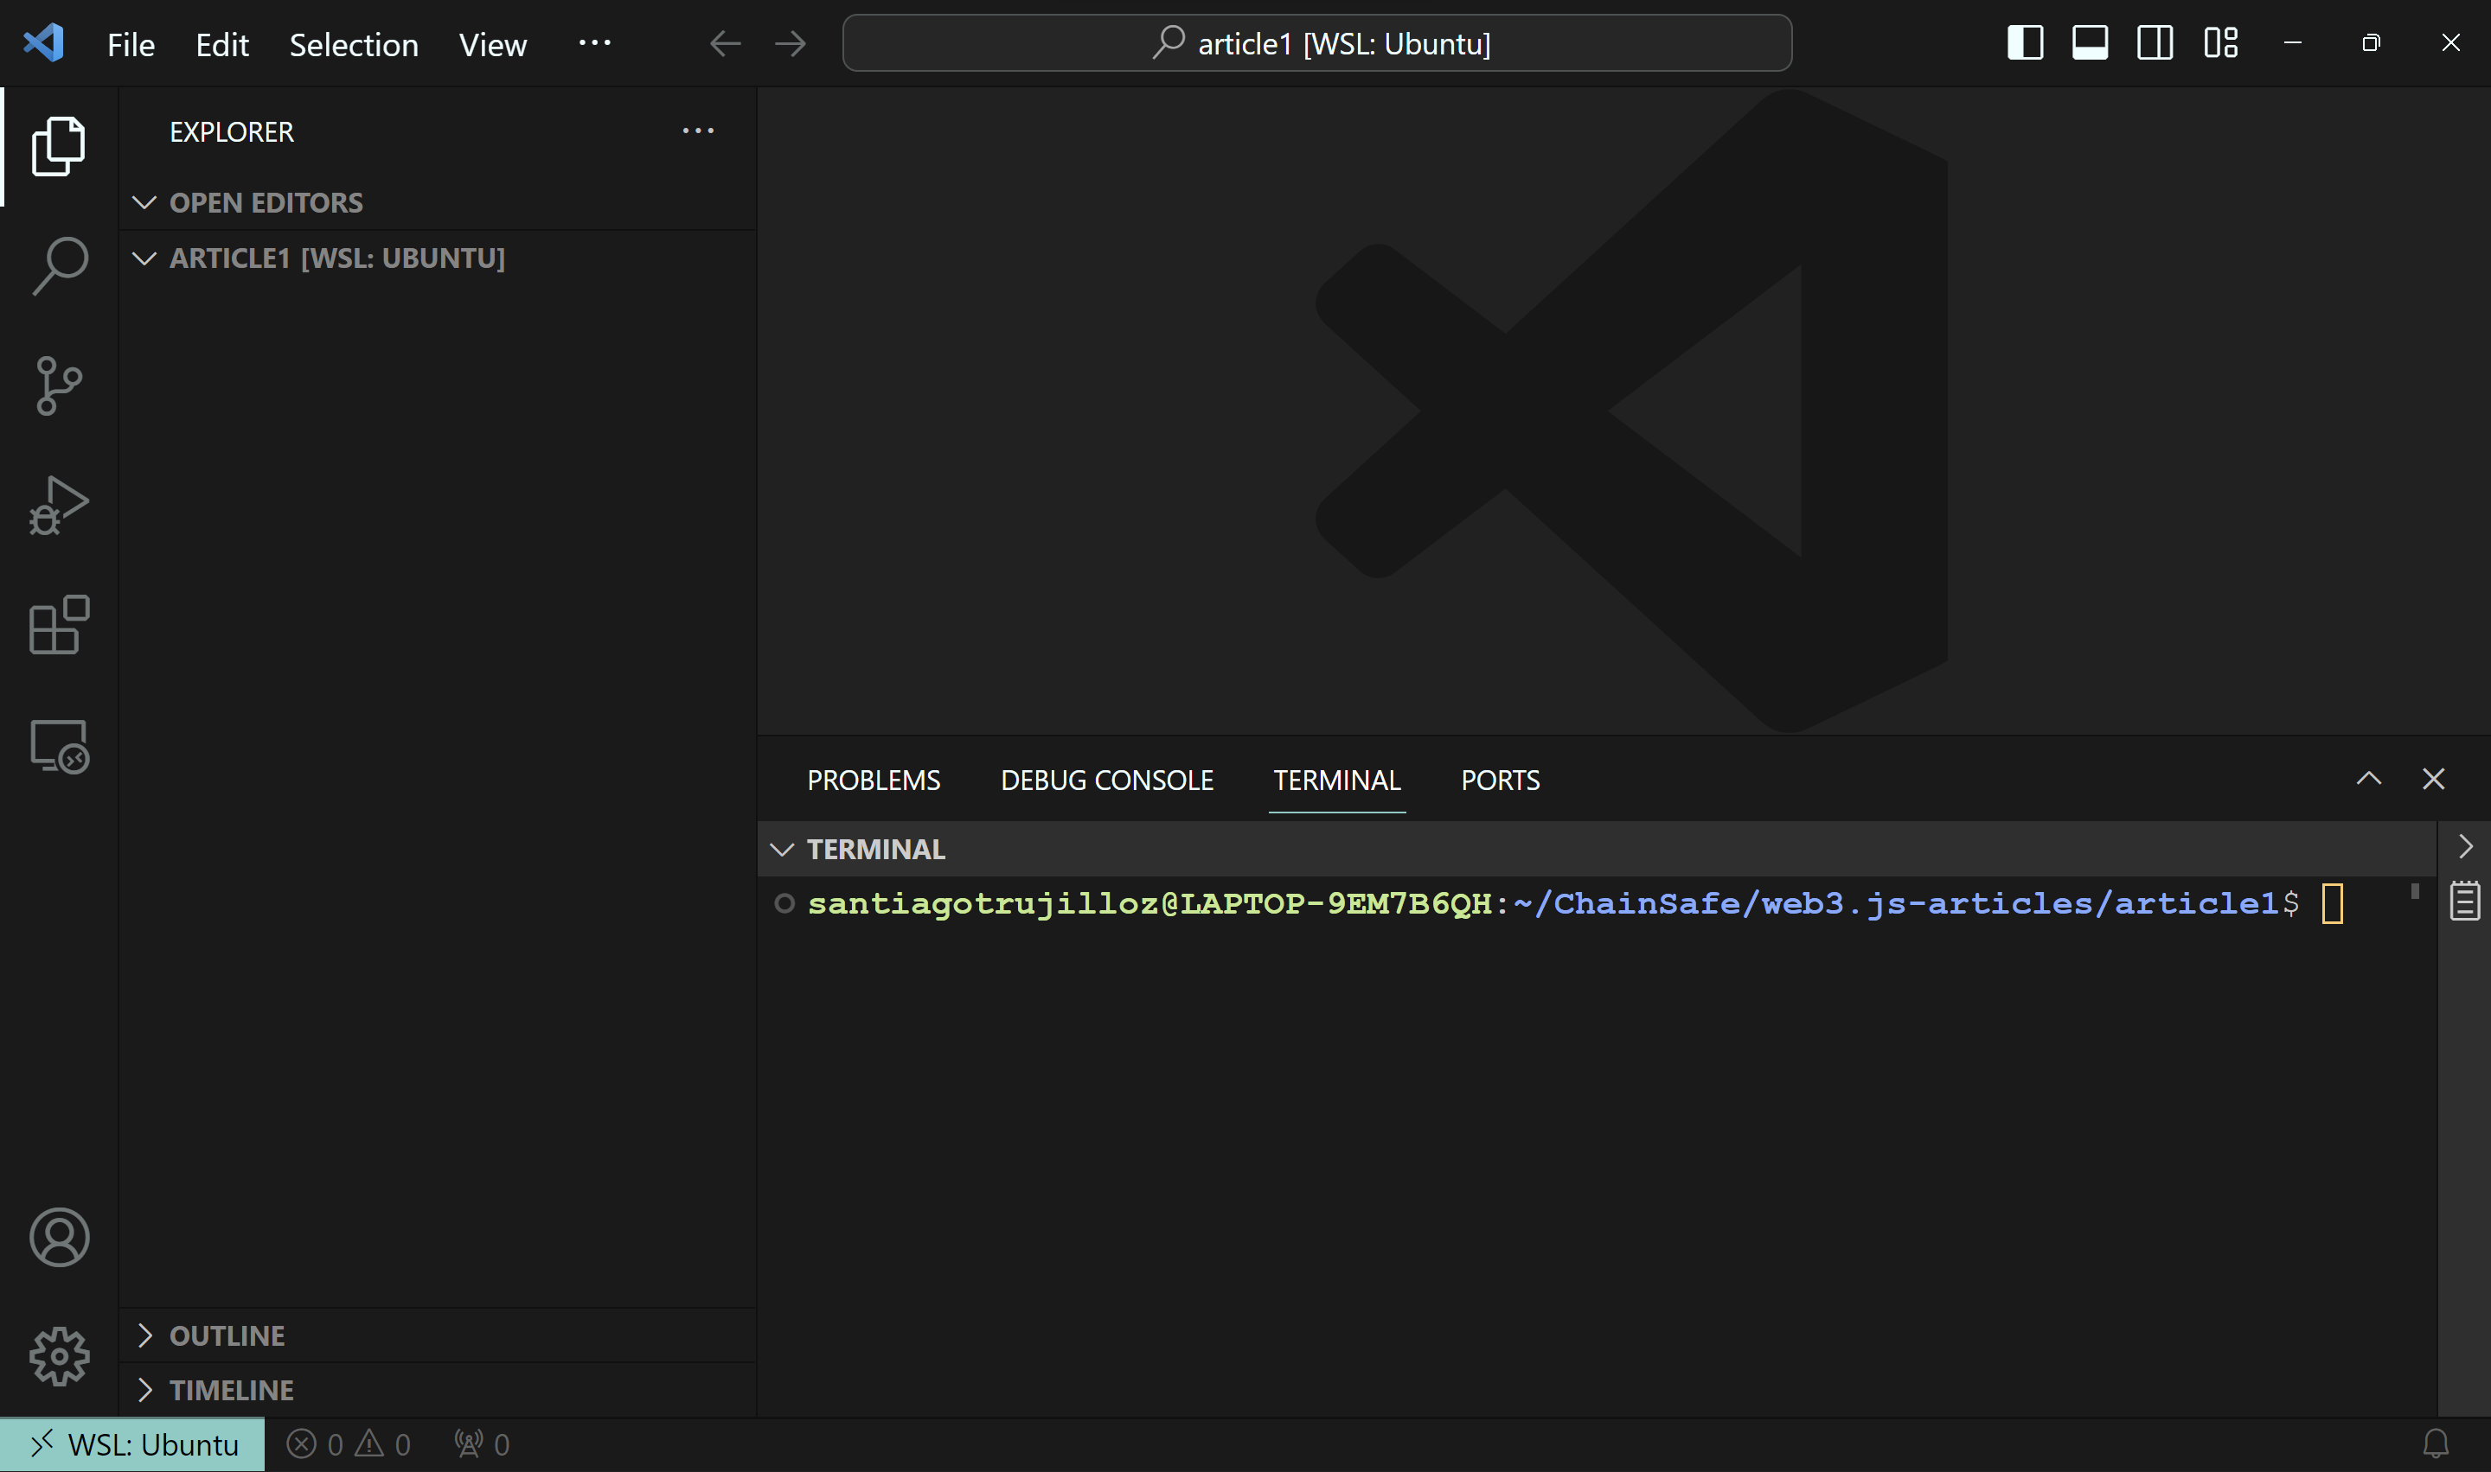
Task: Click the Source Control icon in sidebar
Action: tap(58, 384)
